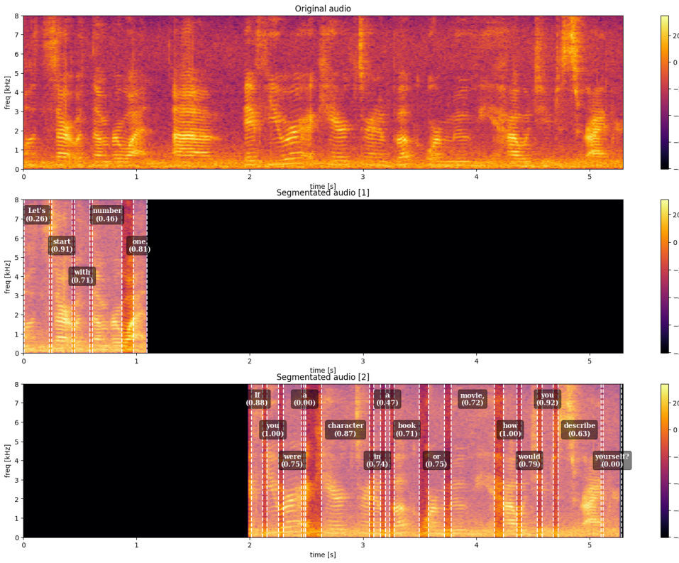Click "freq [kHz]" label of Segmentated audio [1]

(x=7, y=276)
